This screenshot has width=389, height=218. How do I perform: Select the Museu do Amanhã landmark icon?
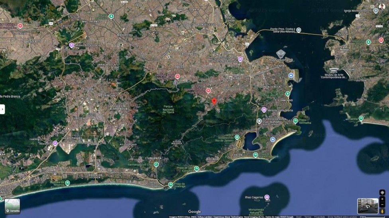pos(281,54)
